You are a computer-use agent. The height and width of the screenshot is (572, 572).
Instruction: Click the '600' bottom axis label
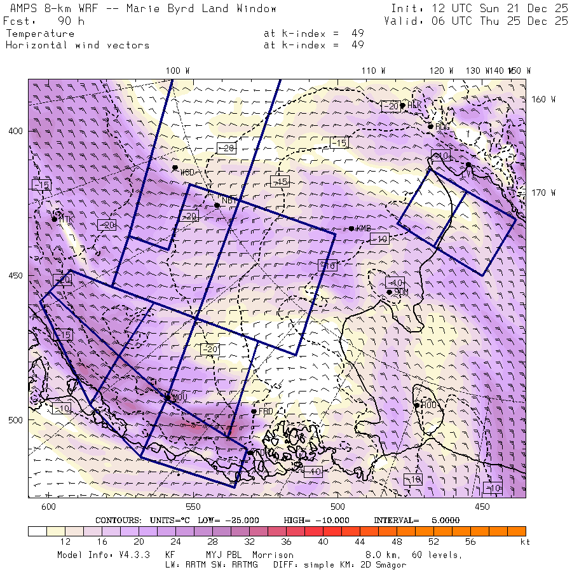[48, 507]
